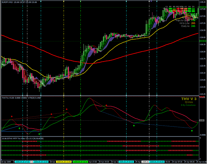Image resolution: width=207 pixels, height=164 pixels.
Task: Click the H4 timeframe signal header
Action: pyautogui.click(x=189, y=7)
